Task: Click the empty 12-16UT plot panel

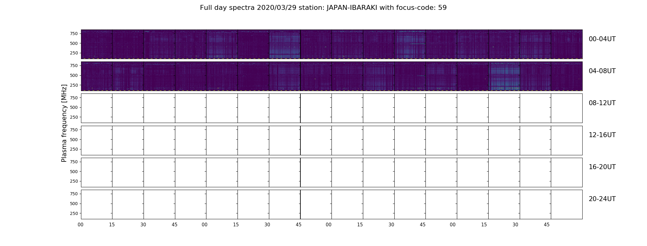Action: pyautogui.click(x=332, y=140)
